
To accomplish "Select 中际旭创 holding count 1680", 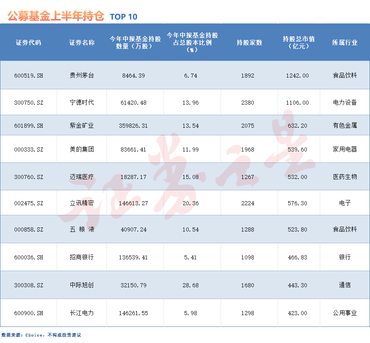I will (x=248, y=285).
